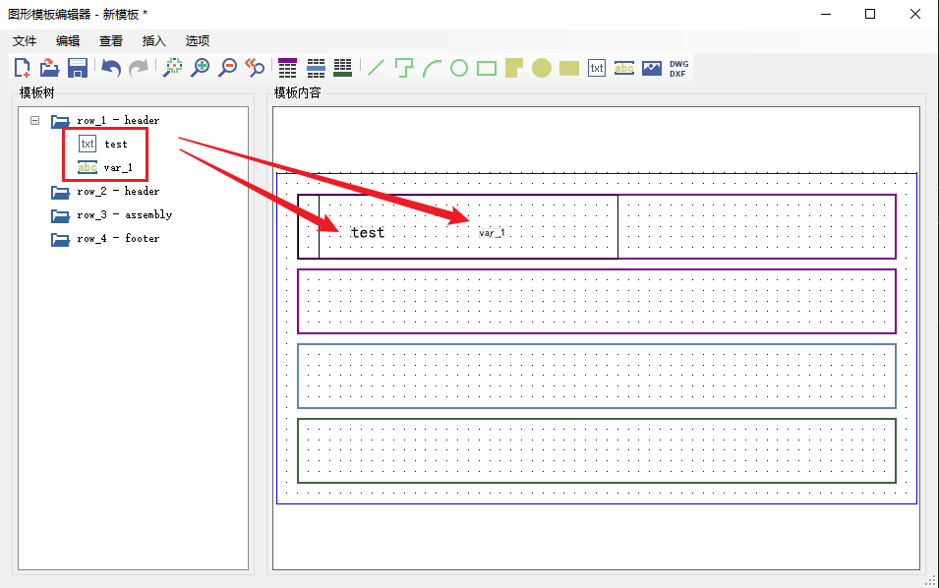This screenshot has width=939, height=588.
Task: Open the 查看 menu
Action: (111, 40)
